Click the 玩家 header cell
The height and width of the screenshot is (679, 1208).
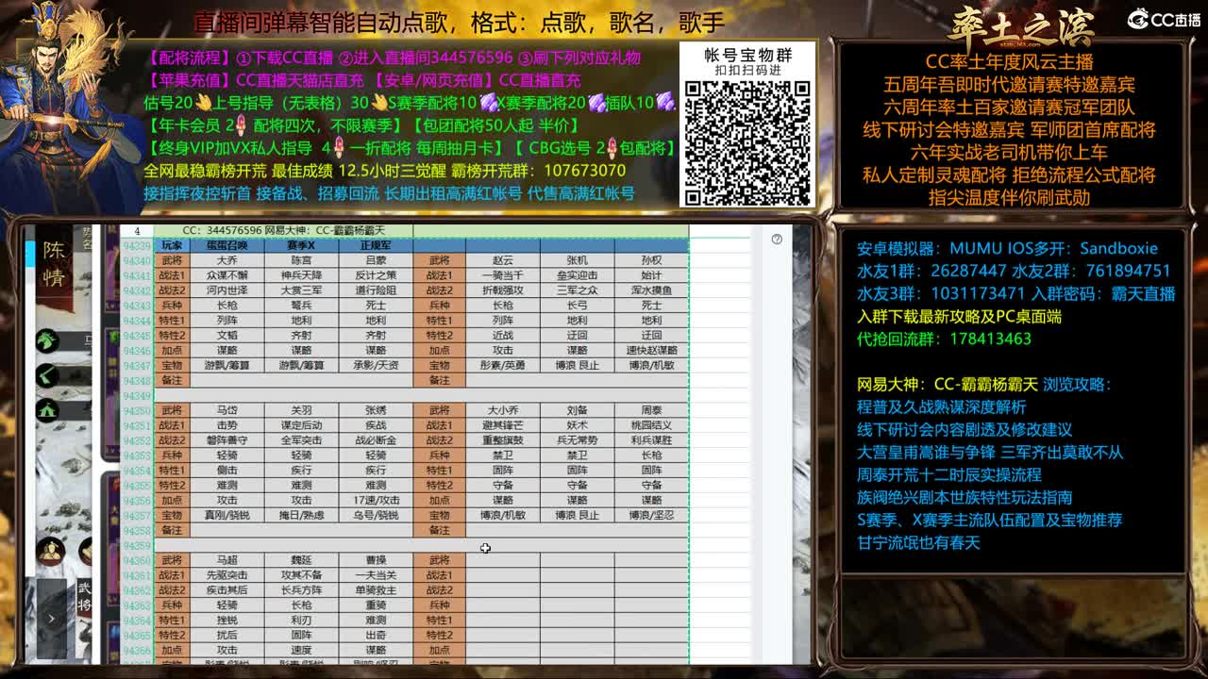point(172,245)
